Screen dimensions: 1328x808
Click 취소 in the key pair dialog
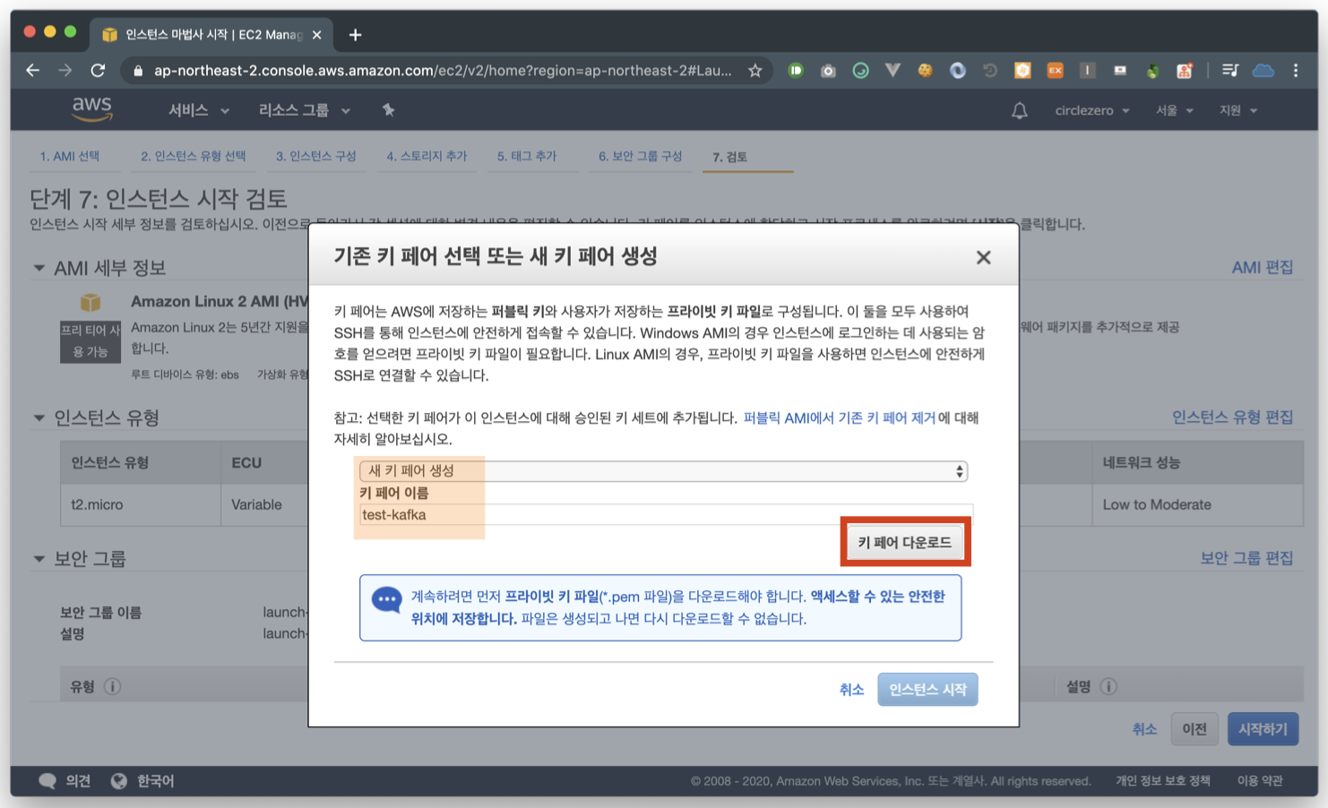tap(851, 689)
